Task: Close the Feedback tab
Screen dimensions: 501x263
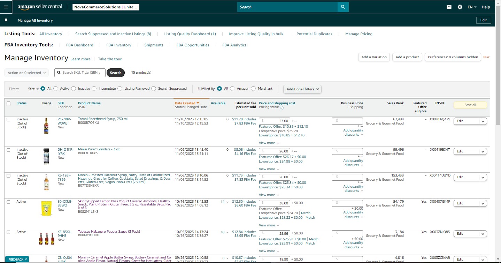Action: tap(26, 260)
